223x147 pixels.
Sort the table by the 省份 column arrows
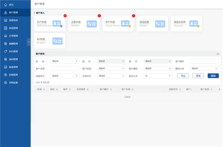click(57, 89)
